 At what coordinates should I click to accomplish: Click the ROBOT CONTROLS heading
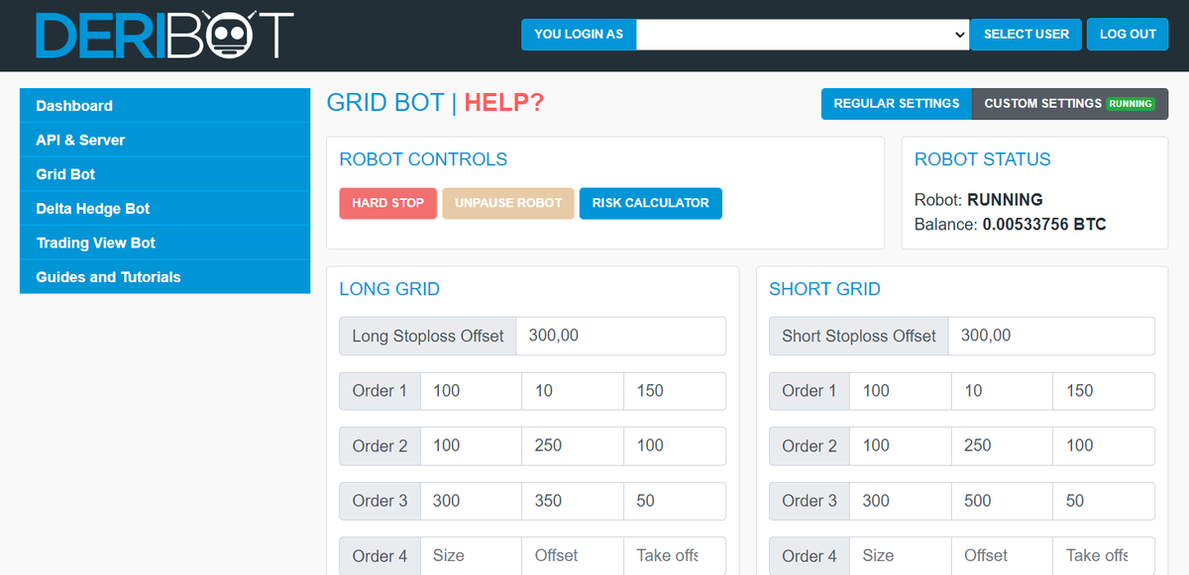point(423,159)
